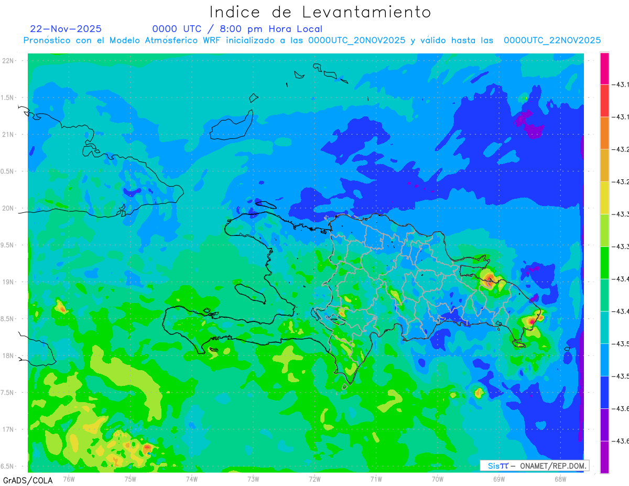629x486 pixels.
Task: Click the '17N' latitude label
Action: [x=8, y=429]
